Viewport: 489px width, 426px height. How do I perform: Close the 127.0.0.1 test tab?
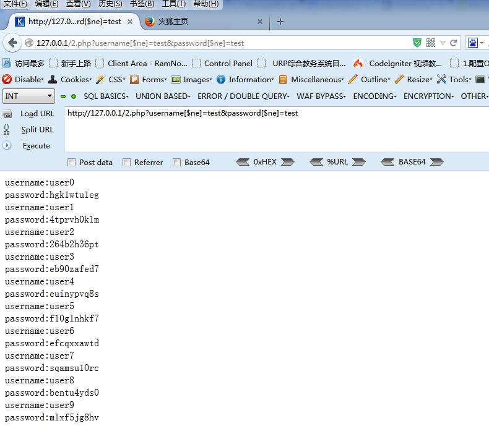click(x=130, y=22)
